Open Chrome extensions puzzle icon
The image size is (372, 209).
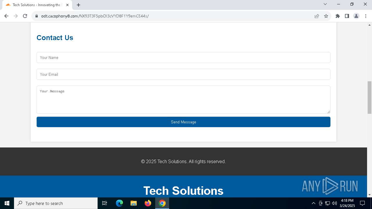pos(338,16)
